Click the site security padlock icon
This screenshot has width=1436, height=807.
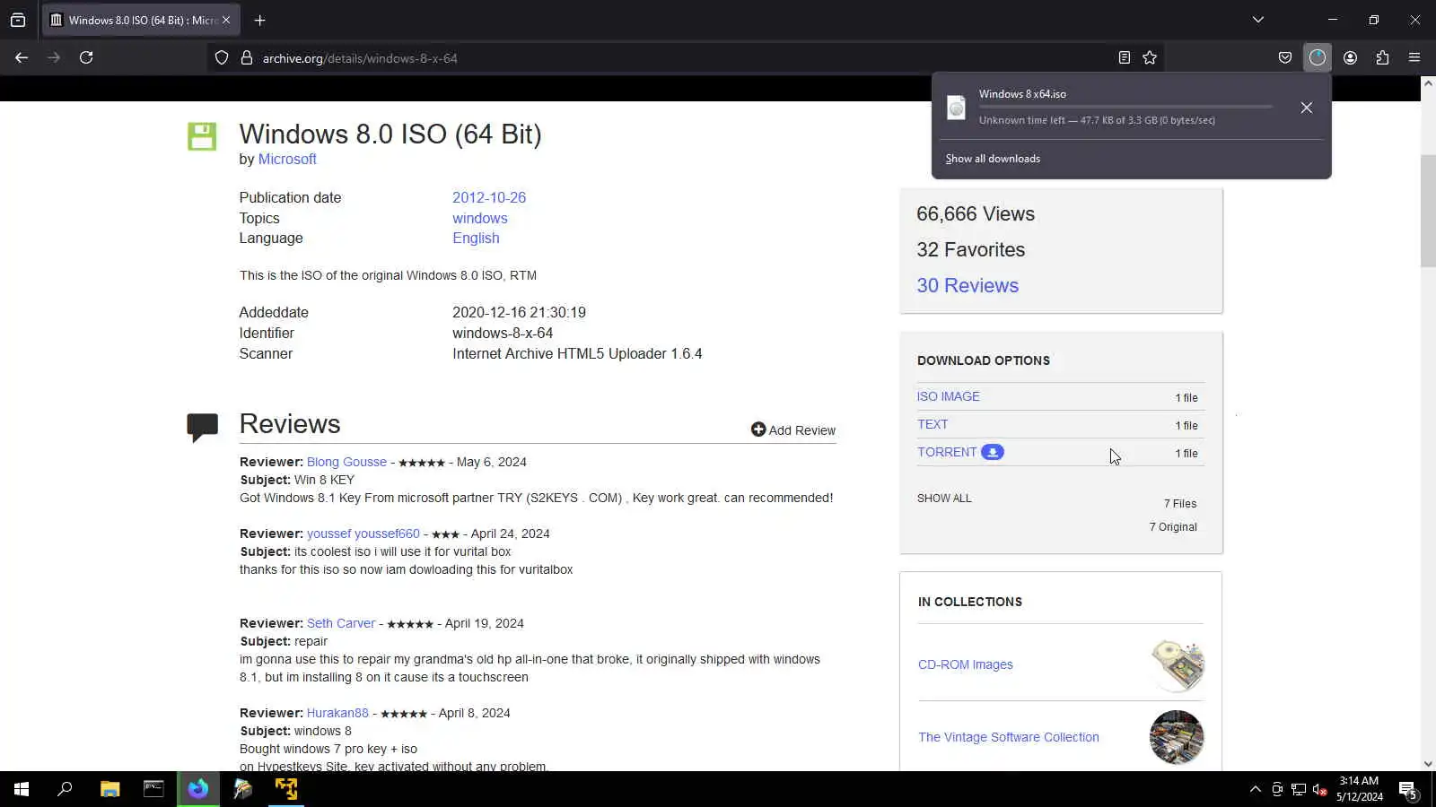click(247, 58)
